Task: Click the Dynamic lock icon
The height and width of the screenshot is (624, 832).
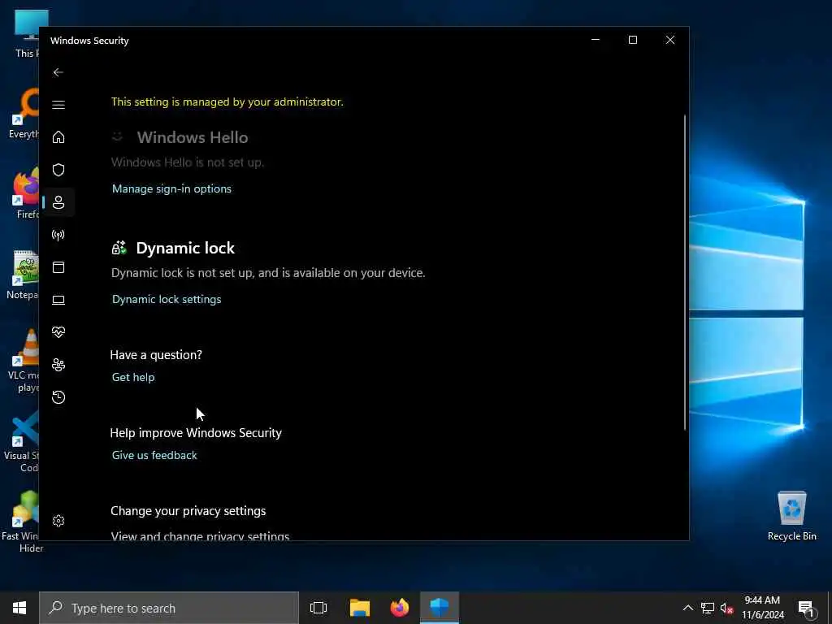Action: pyautogui.click(x=119, y=248)
